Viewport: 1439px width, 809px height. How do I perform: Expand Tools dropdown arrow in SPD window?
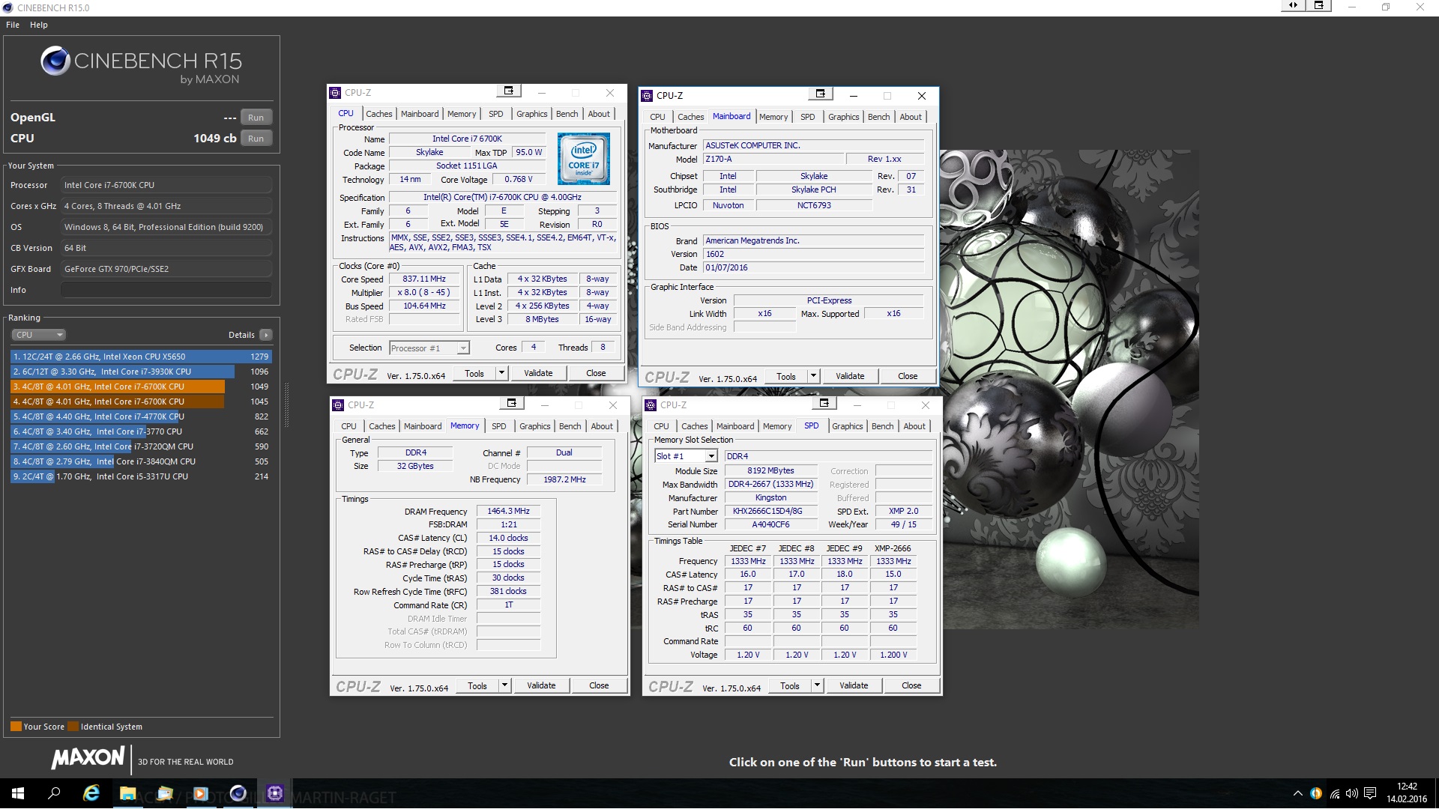pyautogui.click(x=818, y=685)
